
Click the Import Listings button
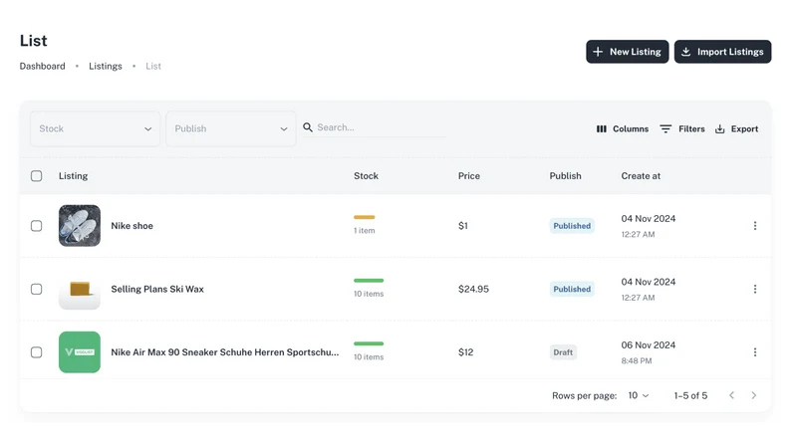tap(722, 52)
